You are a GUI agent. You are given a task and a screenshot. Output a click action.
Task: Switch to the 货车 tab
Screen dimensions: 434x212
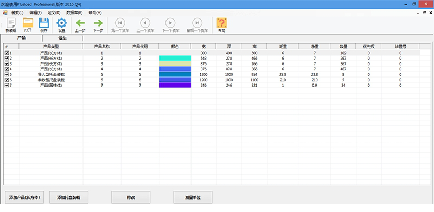pos(62,38)
